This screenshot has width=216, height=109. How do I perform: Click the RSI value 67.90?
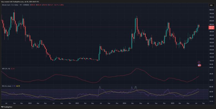(14, 86)
